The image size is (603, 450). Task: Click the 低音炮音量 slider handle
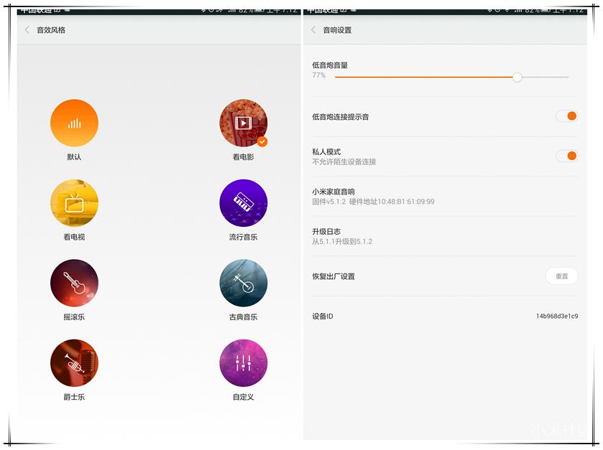point(517,77)
